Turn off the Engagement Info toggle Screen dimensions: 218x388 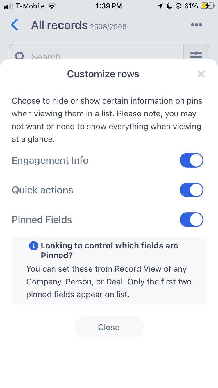[191, 161]
